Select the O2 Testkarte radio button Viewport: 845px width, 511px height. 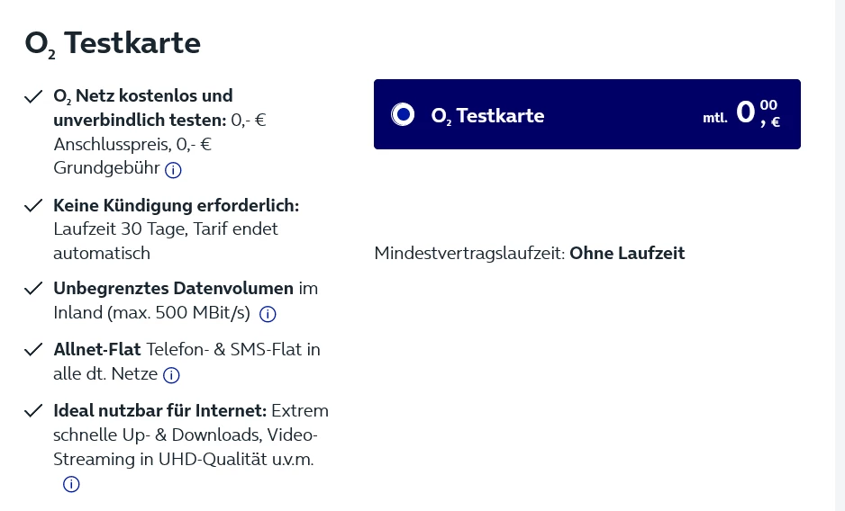403,114
